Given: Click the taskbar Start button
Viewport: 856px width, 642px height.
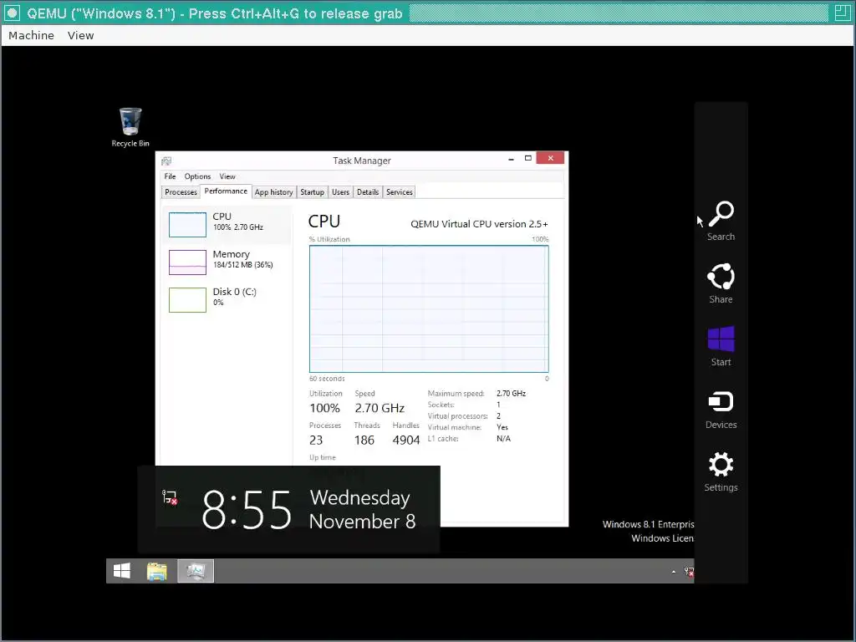Looking at the screenshot, I should (x=122, y=571).
